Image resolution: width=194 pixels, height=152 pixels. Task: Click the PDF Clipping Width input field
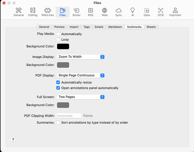pos(69,116)
